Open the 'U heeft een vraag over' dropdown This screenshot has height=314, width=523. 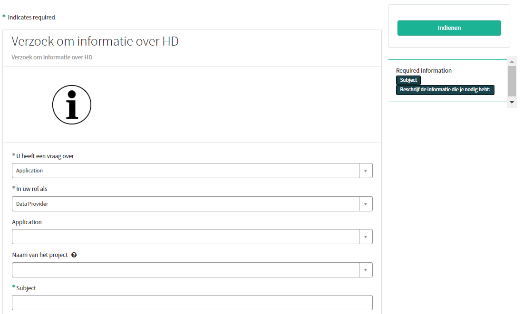click(x=365, y=171)
